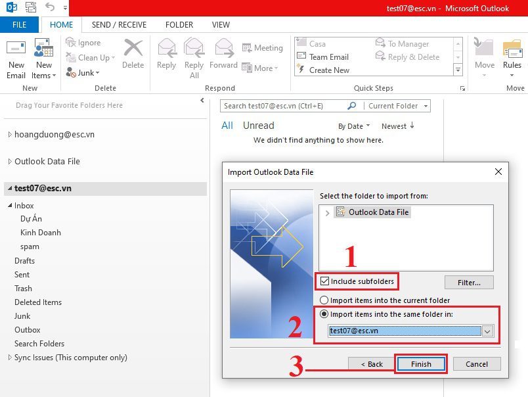Open the test07@esc.vn destination folder dropdown

[x=487, y=331]
